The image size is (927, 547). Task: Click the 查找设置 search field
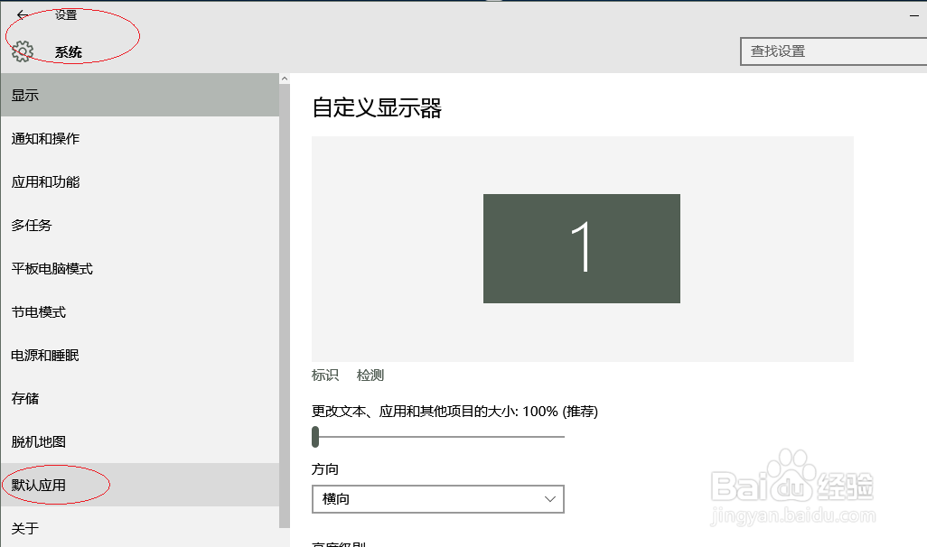(834, 51)
